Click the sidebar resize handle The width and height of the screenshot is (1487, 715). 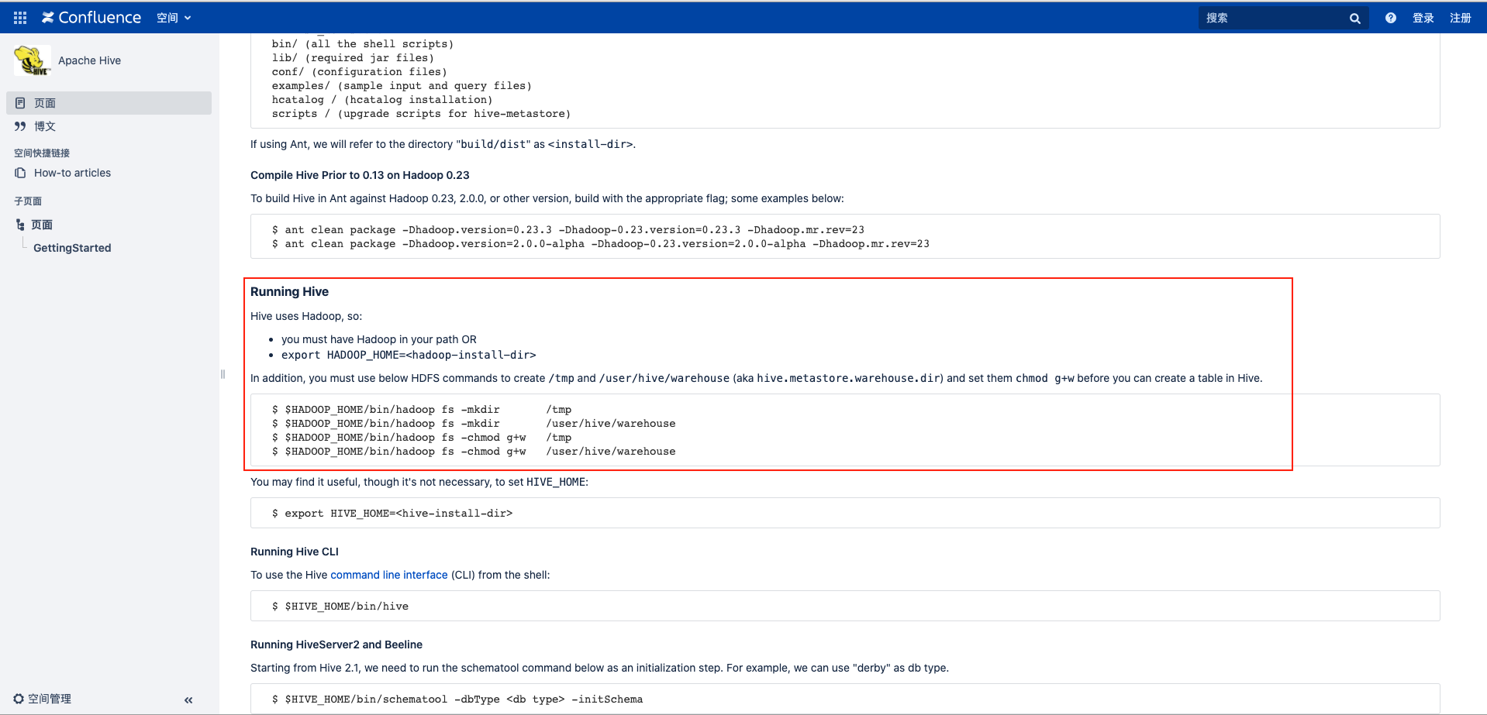[x=223, y=374]
